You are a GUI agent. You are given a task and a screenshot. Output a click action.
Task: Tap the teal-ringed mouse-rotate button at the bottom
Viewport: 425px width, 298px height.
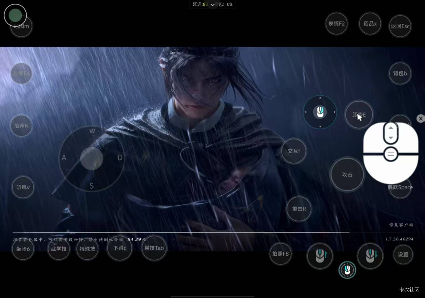click(x=347, y=270)
